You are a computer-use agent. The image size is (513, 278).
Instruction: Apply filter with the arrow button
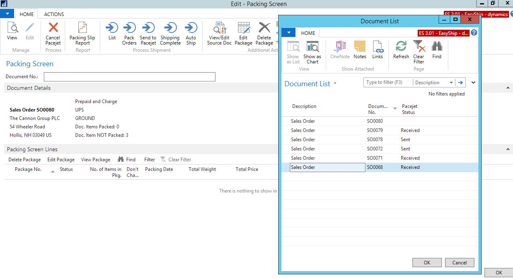(x=461, y=83)
